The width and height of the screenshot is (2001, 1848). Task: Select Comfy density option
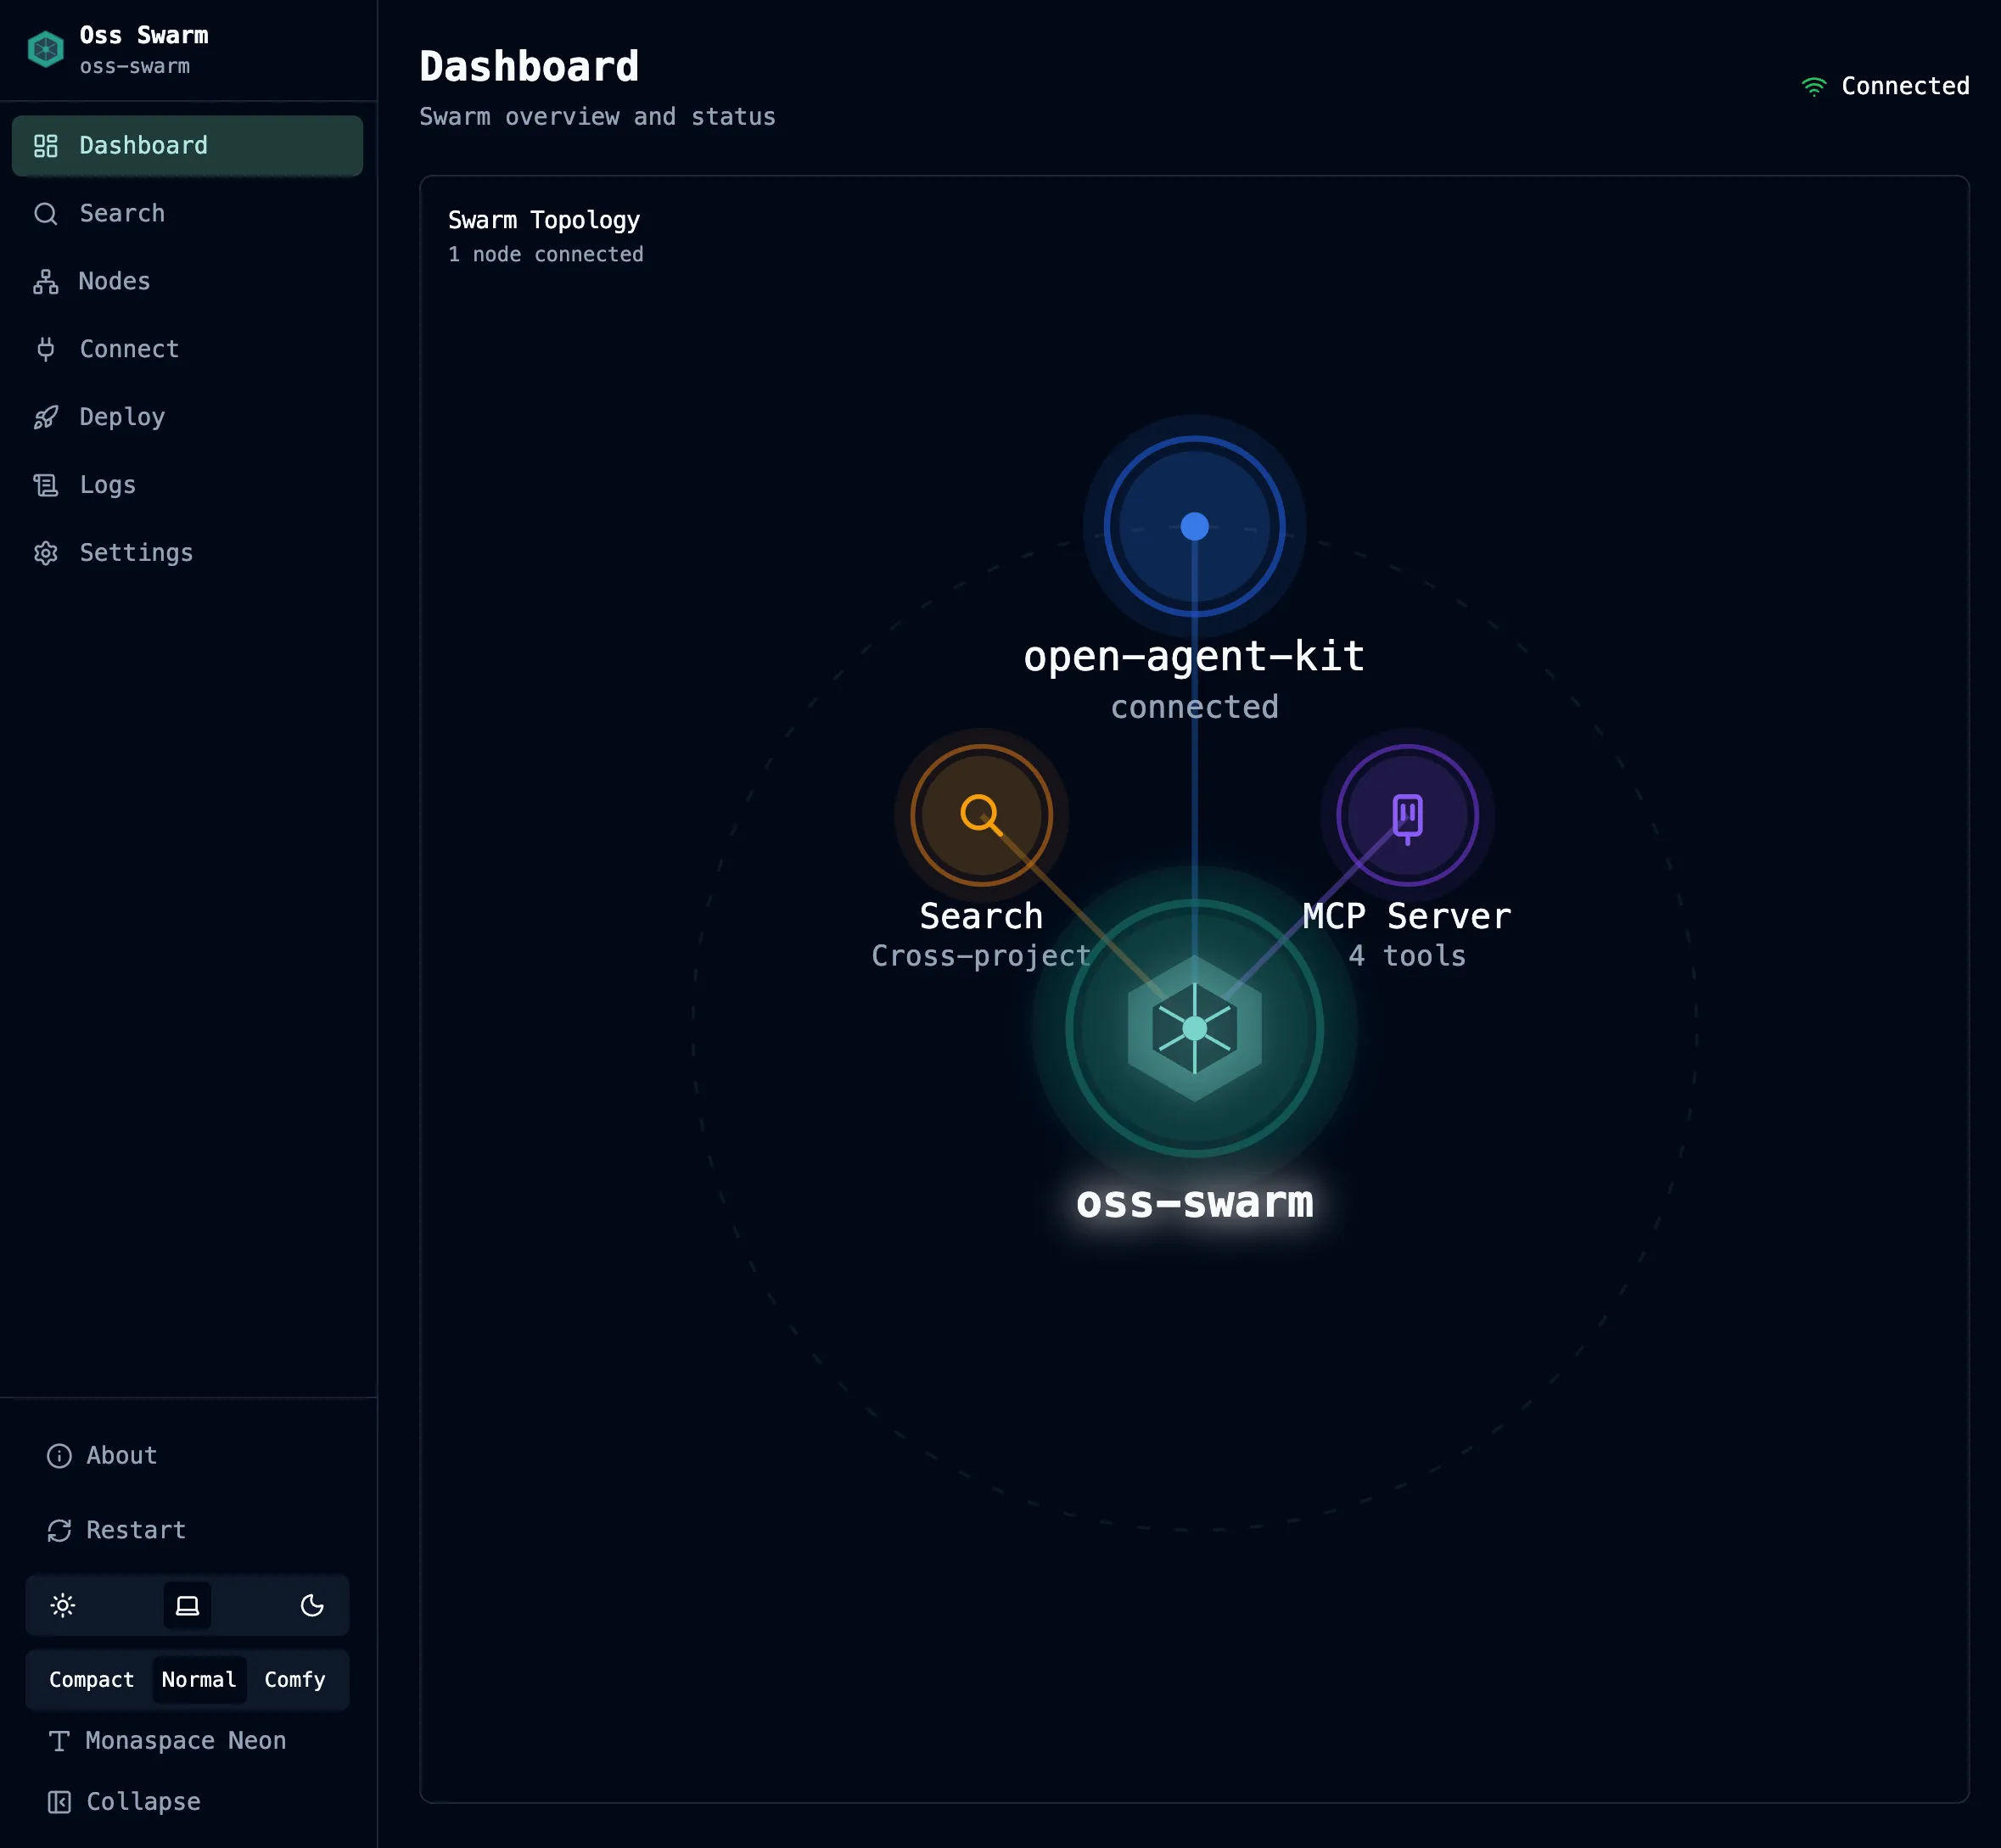coord(294,1680)
